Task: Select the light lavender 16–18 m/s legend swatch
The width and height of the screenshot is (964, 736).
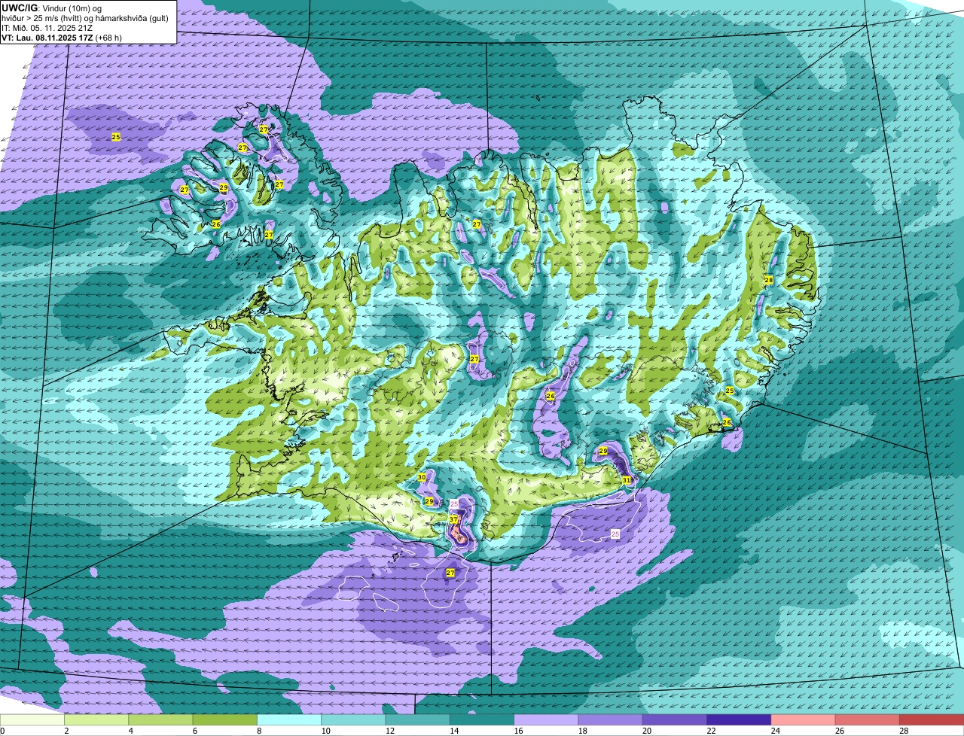Action: [546, 720]
